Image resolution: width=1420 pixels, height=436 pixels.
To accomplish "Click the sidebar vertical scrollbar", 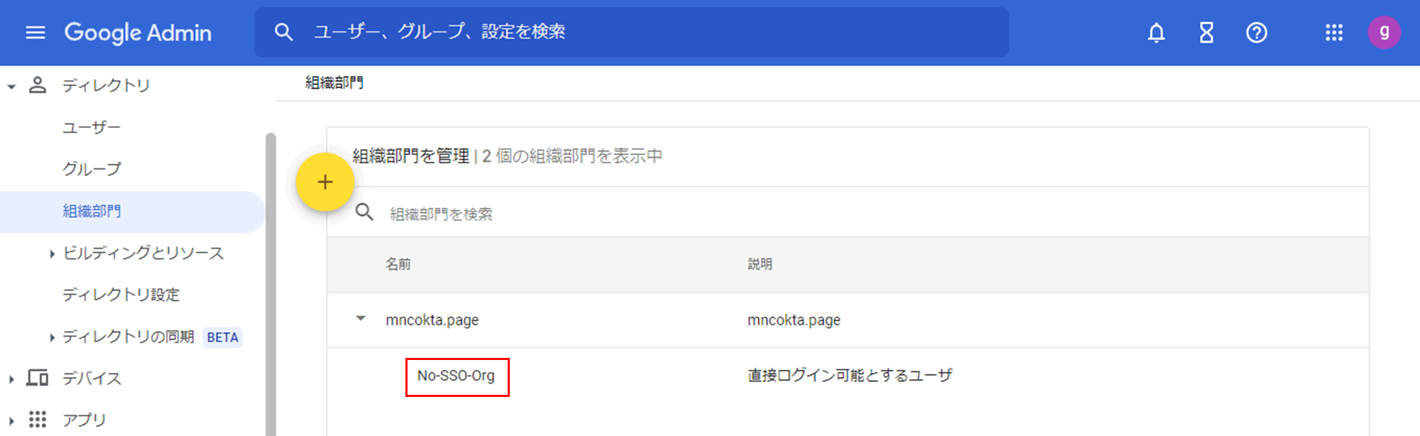I will coord(271,284).
